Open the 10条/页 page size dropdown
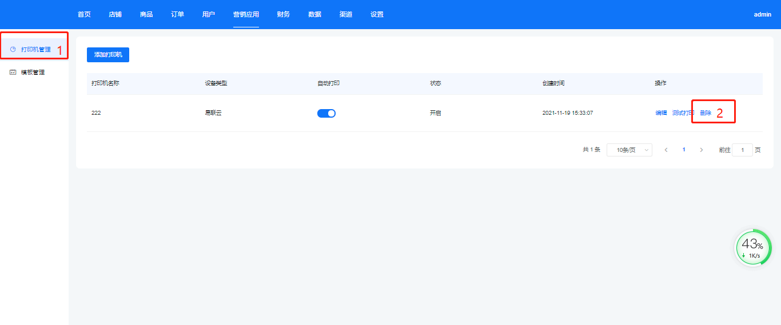 point(629,150)
